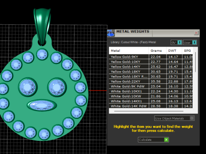Sort by the Metal column header
The height and width of the screenshot is (154, 206).
(x=129, y=50)
